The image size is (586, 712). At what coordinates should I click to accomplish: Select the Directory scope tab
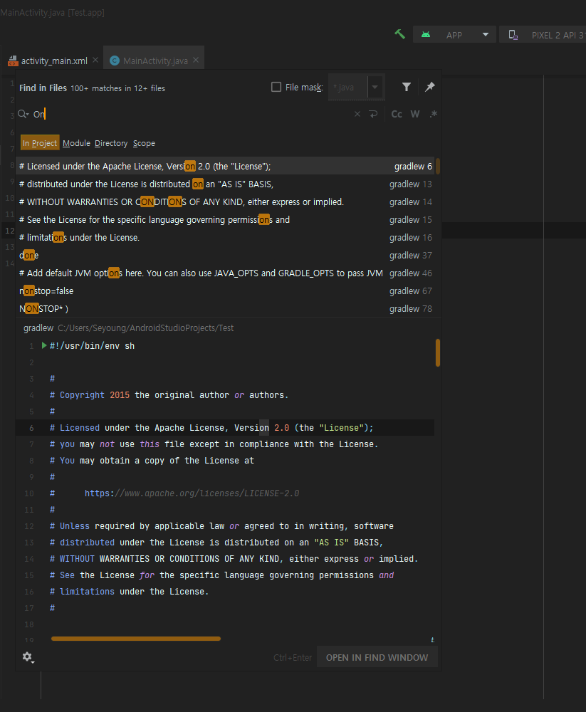(111, 143)
